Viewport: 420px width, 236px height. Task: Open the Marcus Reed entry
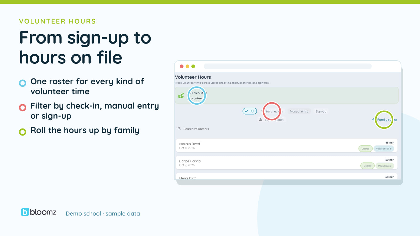[x=287, y=146]
